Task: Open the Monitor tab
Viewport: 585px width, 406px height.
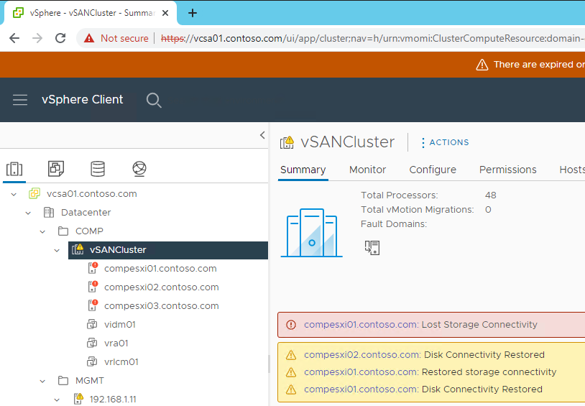Action: [x=367, y=170]
